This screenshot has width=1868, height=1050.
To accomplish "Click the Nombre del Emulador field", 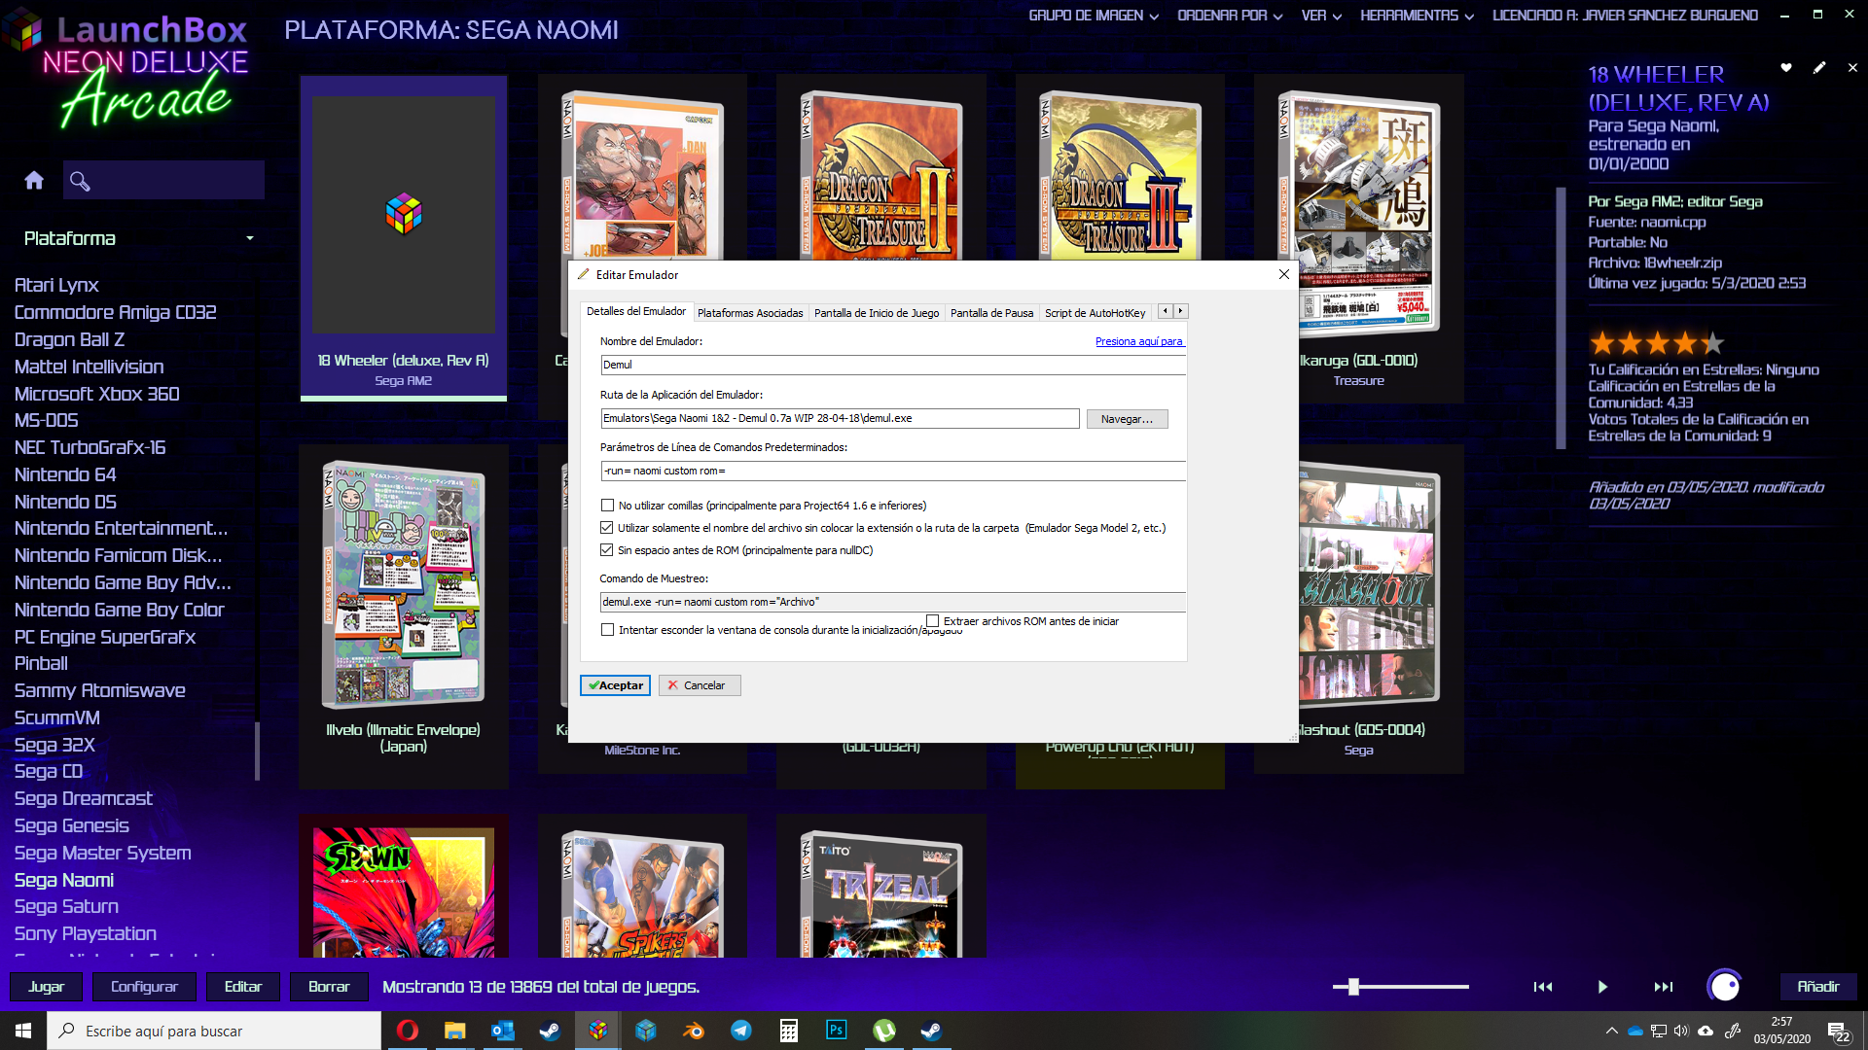I will point(893,365).
